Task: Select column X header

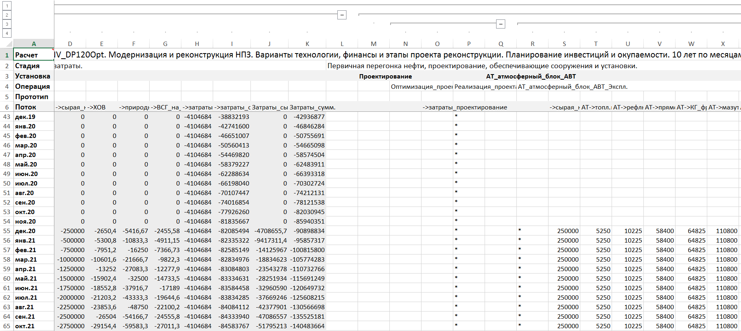Action: [x=723, y=44]
